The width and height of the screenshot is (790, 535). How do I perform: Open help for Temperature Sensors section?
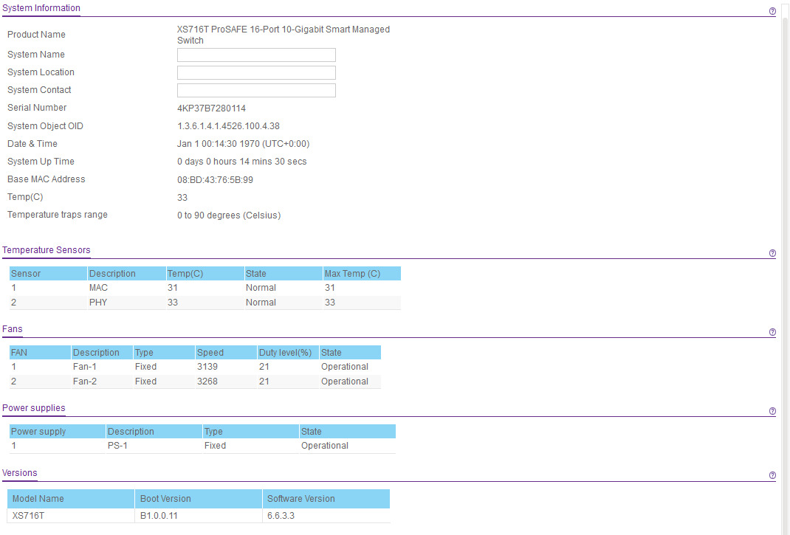tap(772, 253)
